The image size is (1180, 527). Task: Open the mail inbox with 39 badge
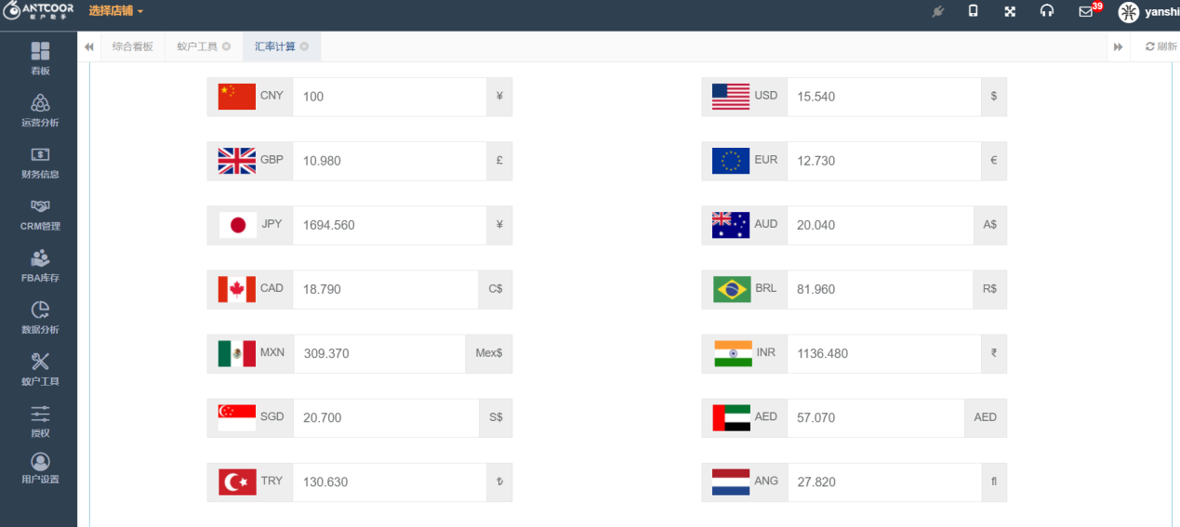pos(1086,11)
